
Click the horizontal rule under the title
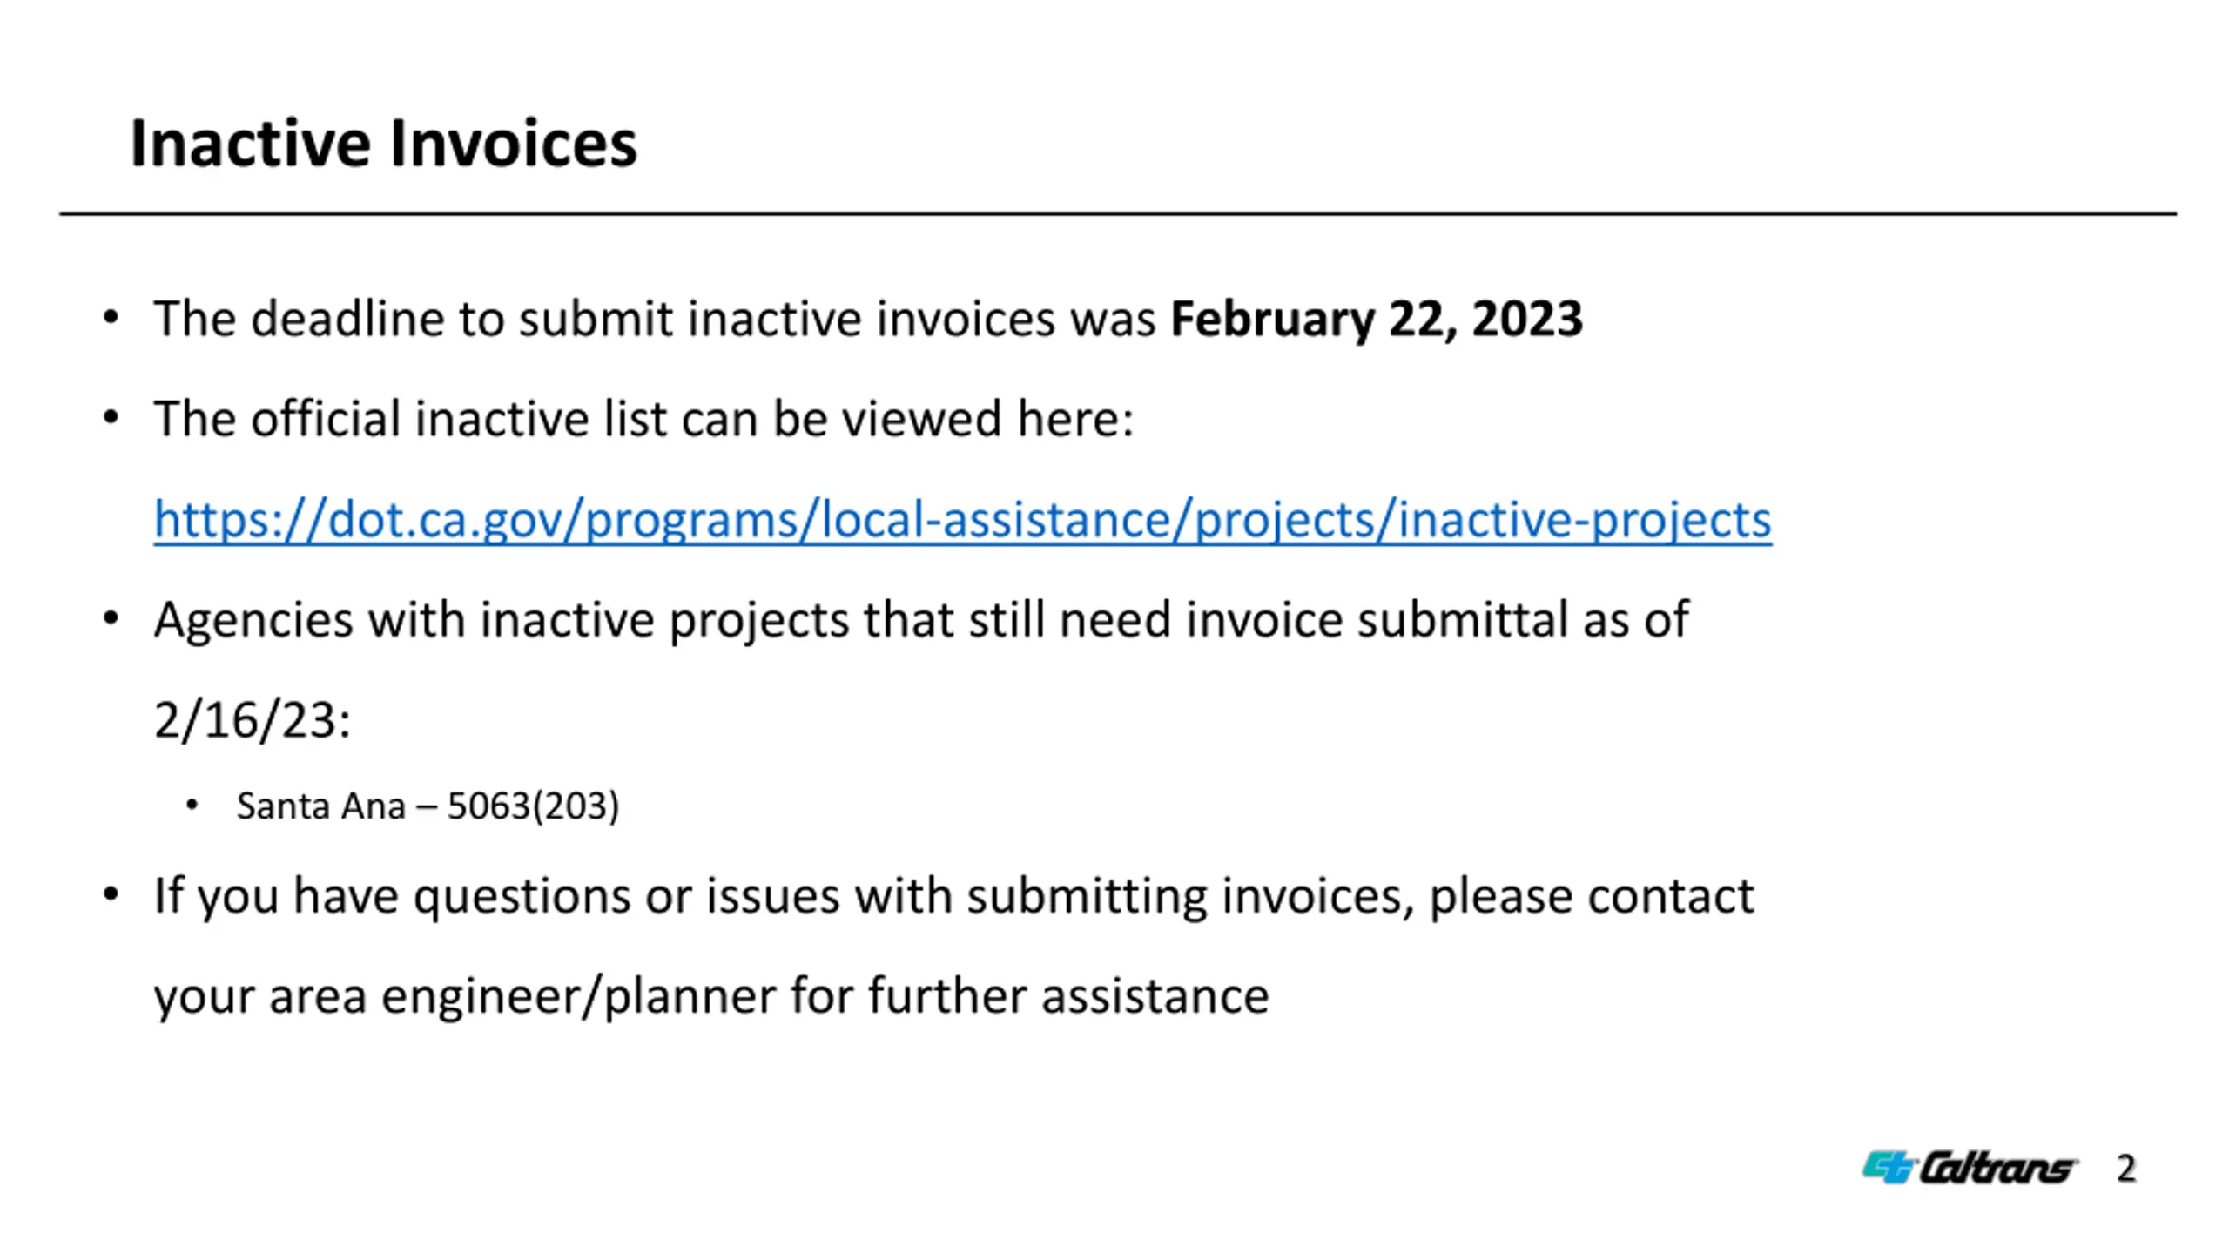[1118, 213]
